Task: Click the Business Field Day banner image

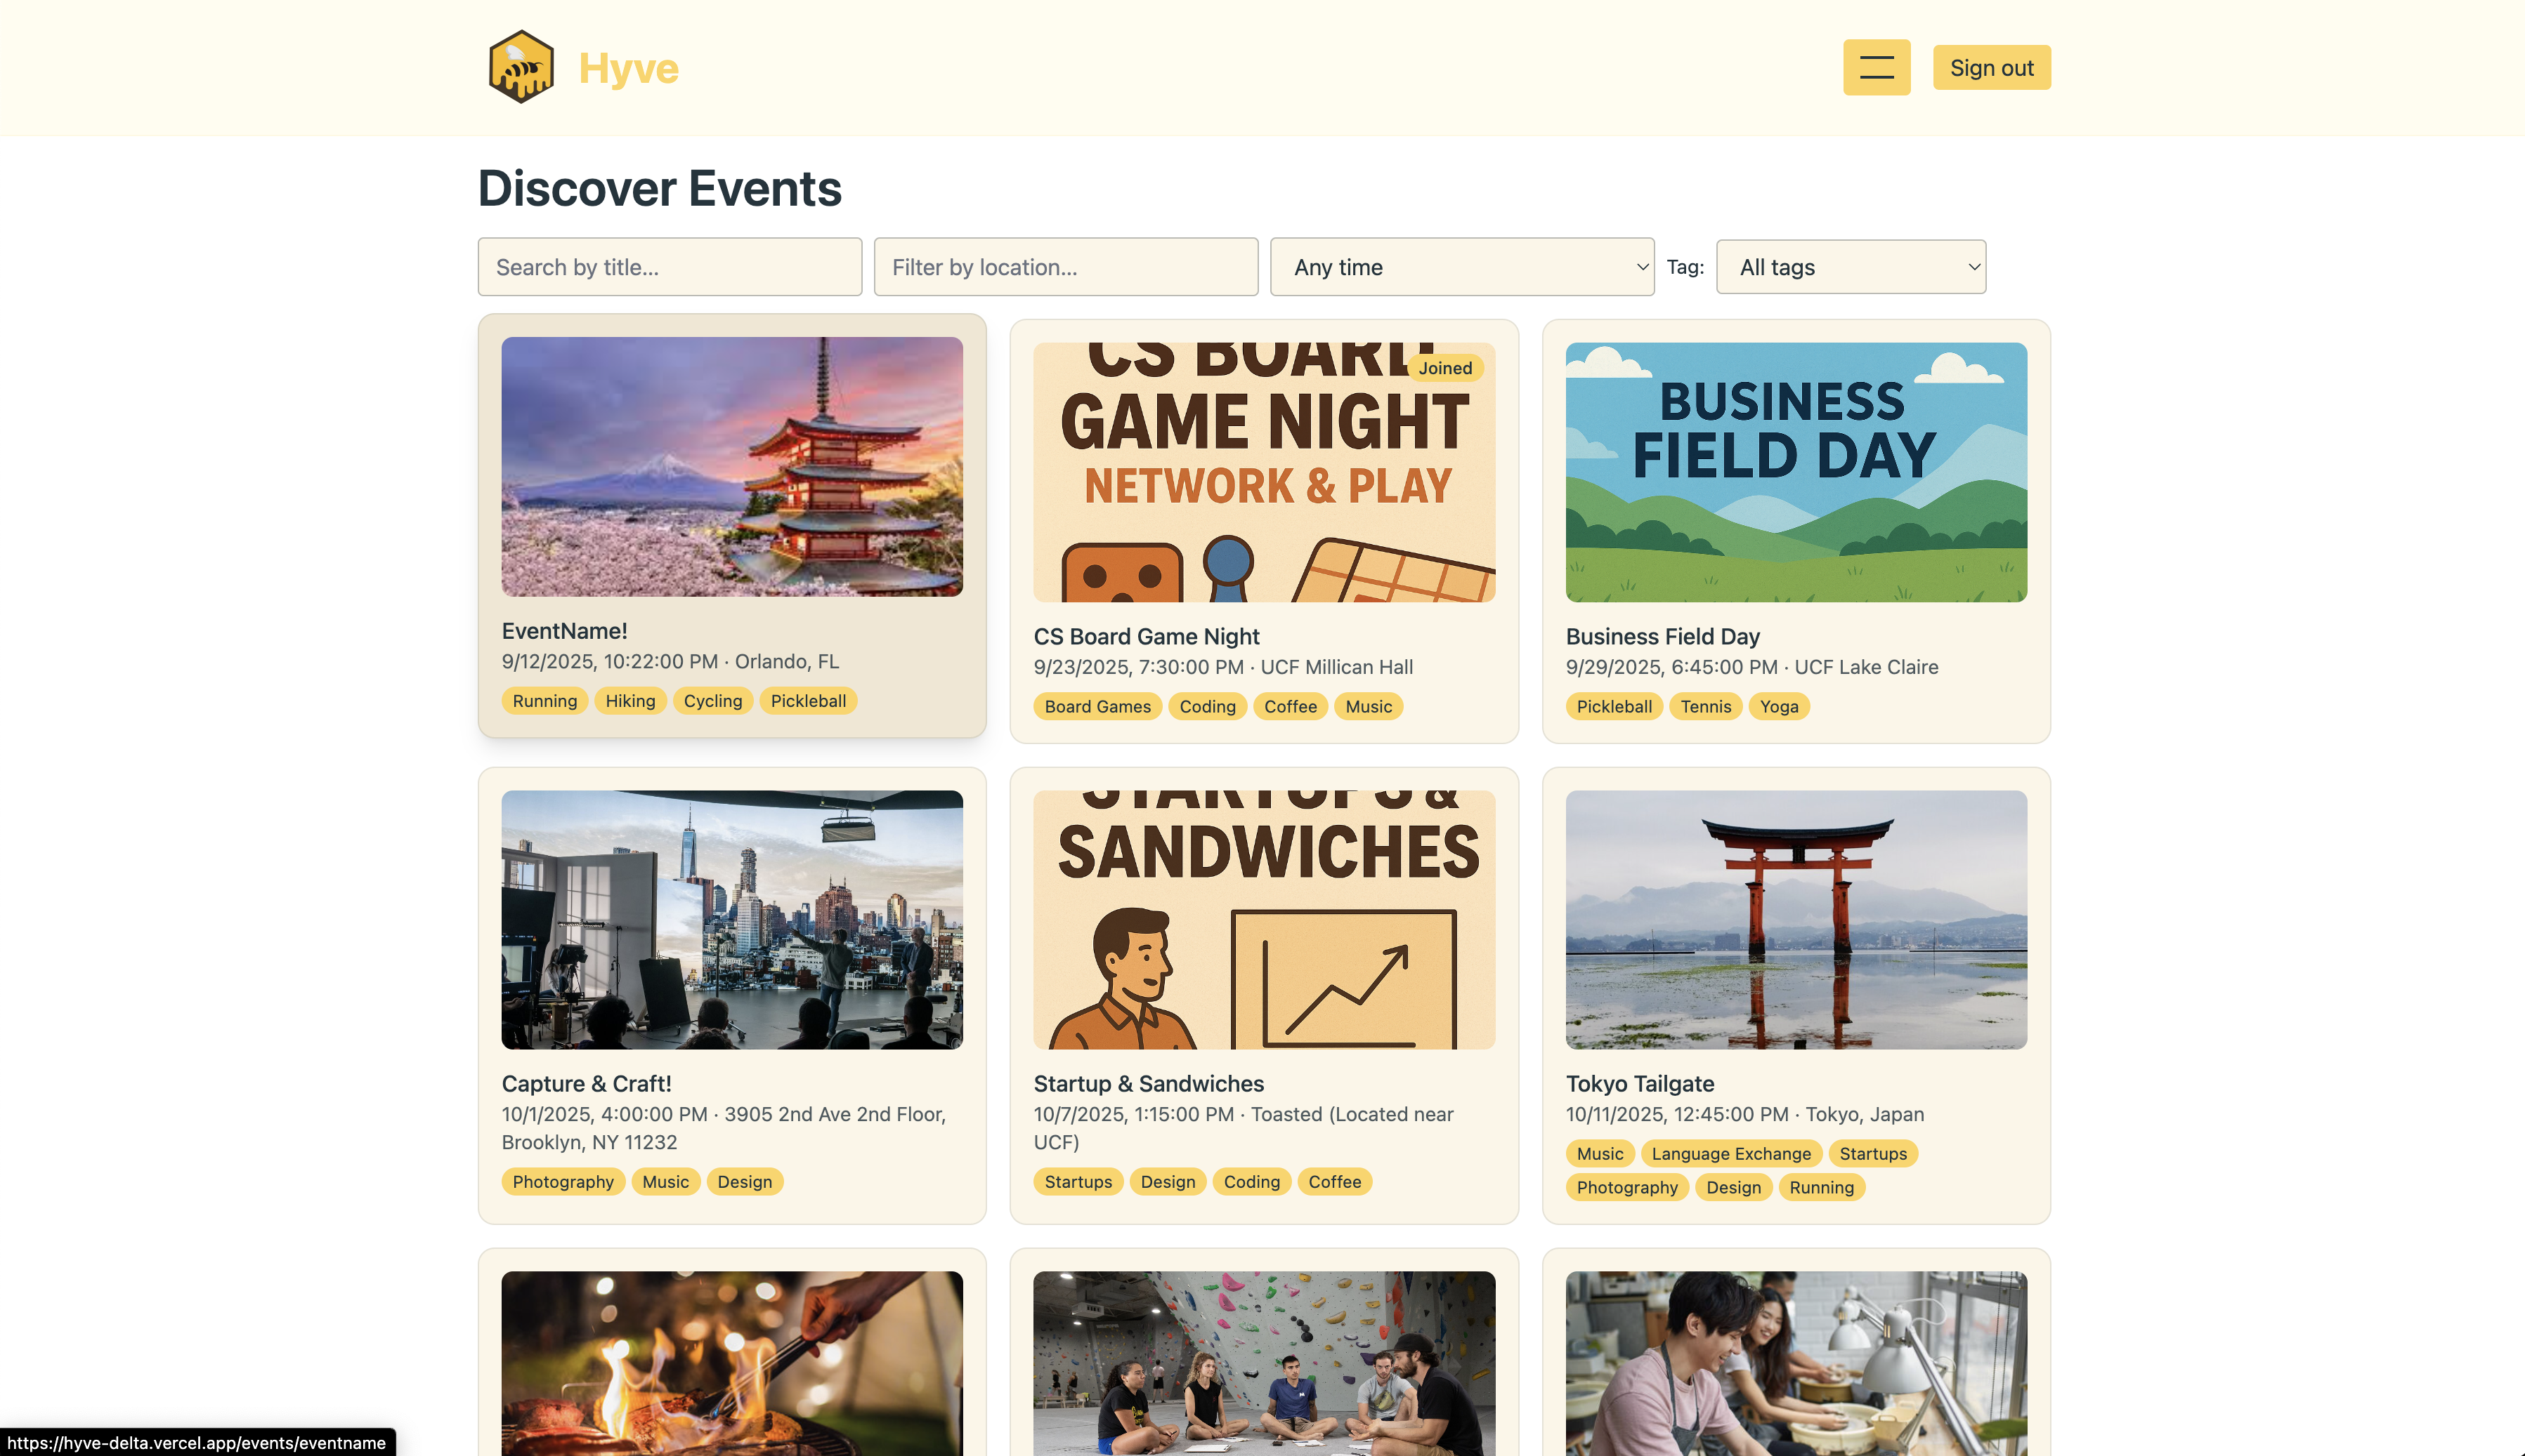Action: (1796, 472)
